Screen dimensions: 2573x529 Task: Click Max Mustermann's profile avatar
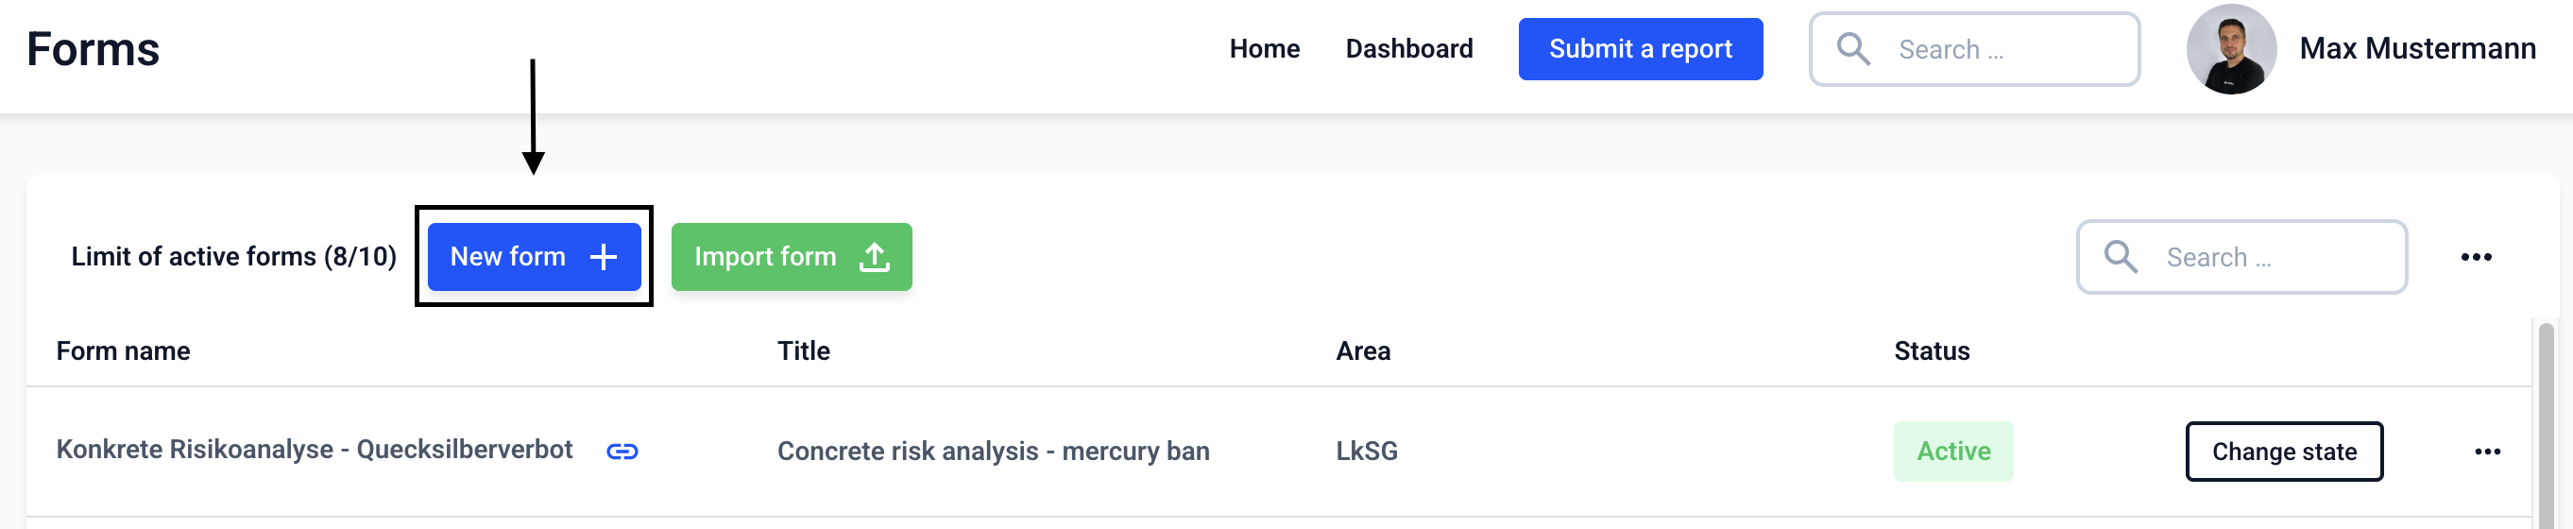[2230, 49]
